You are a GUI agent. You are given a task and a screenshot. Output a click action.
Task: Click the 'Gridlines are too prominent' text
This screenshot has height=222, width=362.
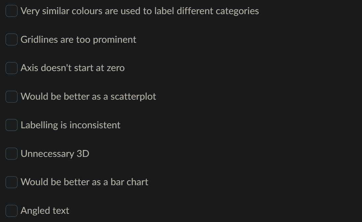tap(78, 39)
